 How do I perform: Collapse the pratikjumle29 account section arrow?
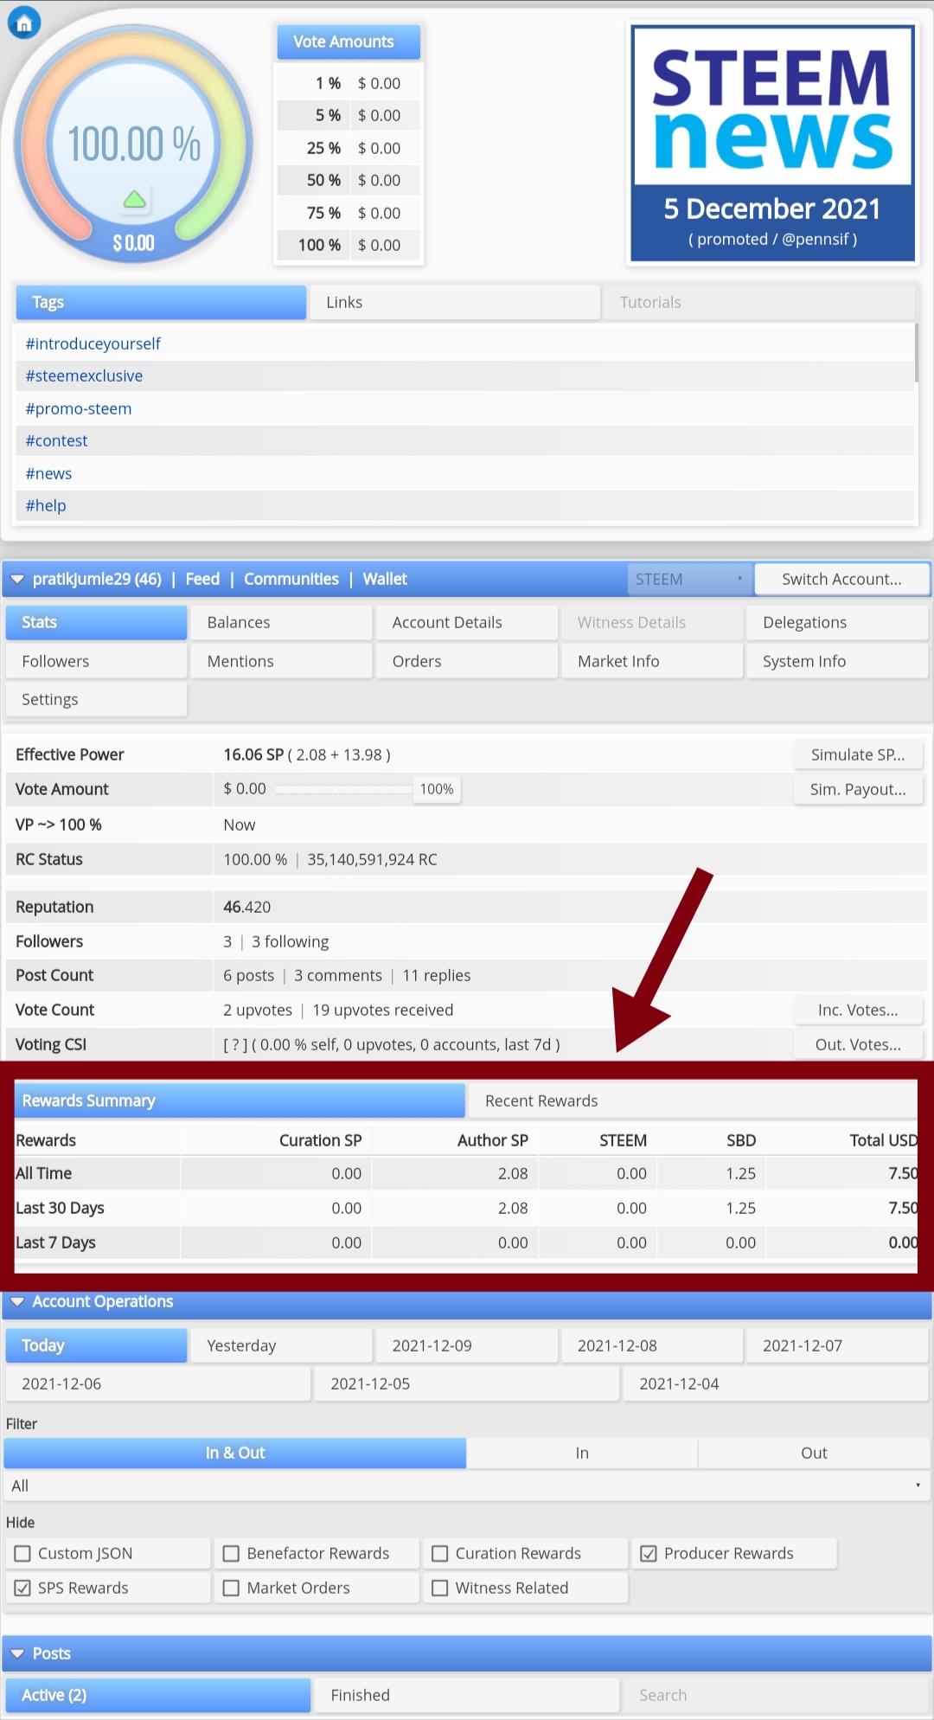click(16, 580)
